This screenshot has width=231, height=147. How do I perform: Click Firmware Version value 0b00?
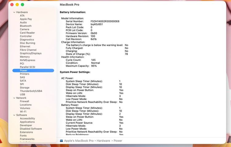tap(94, 33)
